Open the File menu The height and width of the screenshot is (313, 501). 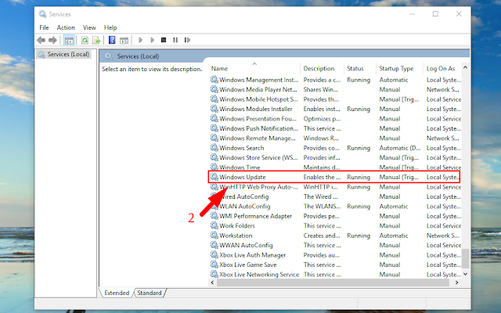pyautogui.click(x=44, y=27)
